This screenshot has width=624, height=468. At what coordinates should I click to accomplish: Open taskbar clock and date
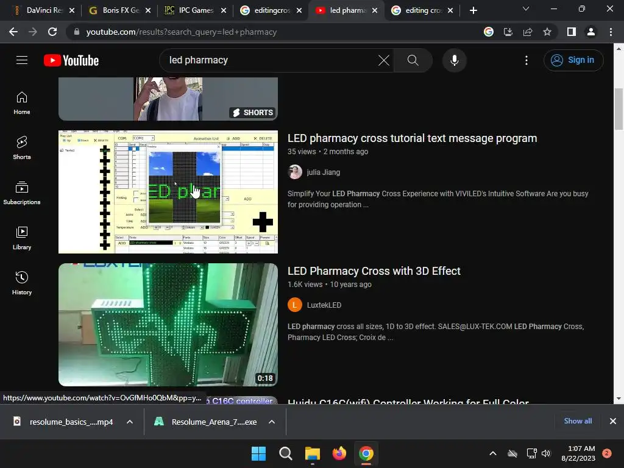[579, 453]
